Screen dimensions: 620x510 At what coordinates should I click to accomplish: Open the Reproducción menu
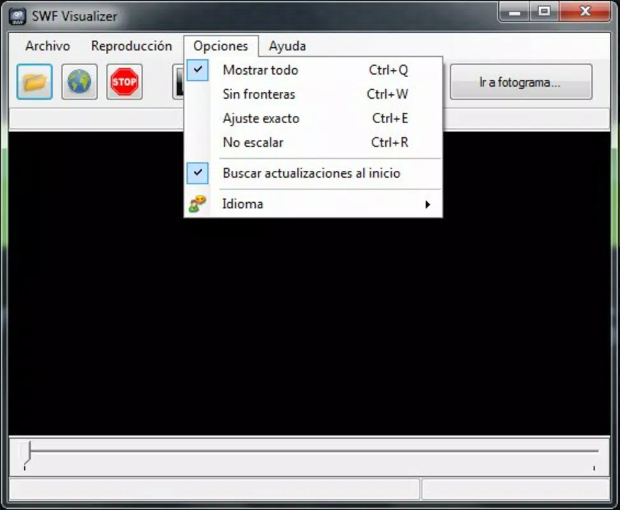(131, 46)
